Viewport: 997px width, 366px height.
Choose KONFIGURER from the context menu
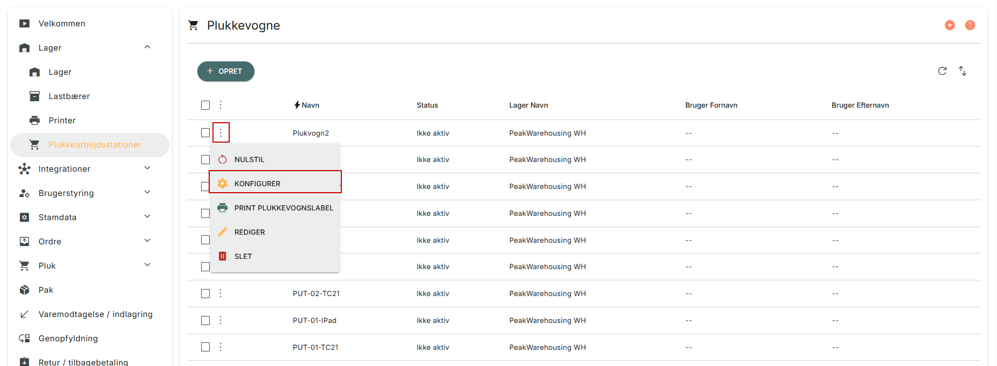[257, 184]
